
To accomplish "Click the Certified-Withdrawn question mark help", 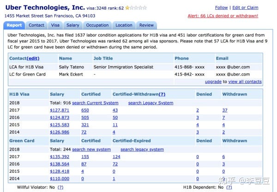I will (162, 94).
